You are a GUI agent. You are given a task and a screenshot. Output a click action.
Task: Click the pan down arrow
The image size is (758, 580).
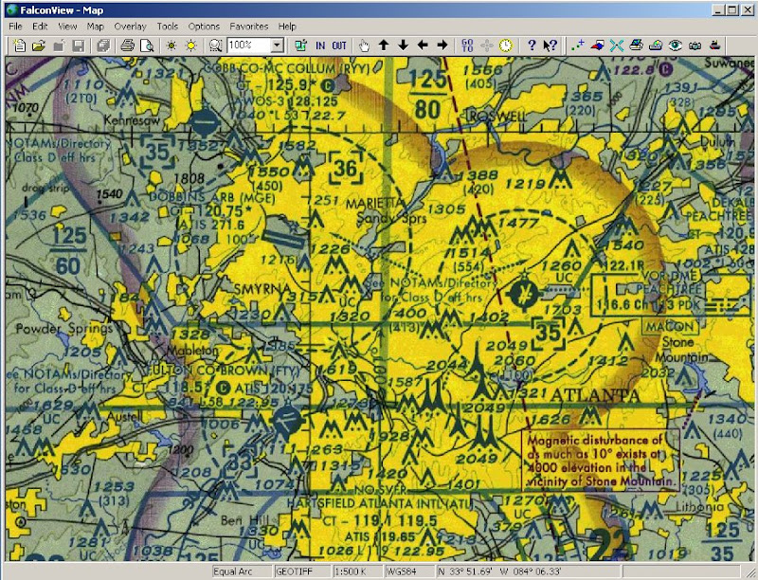404,45
